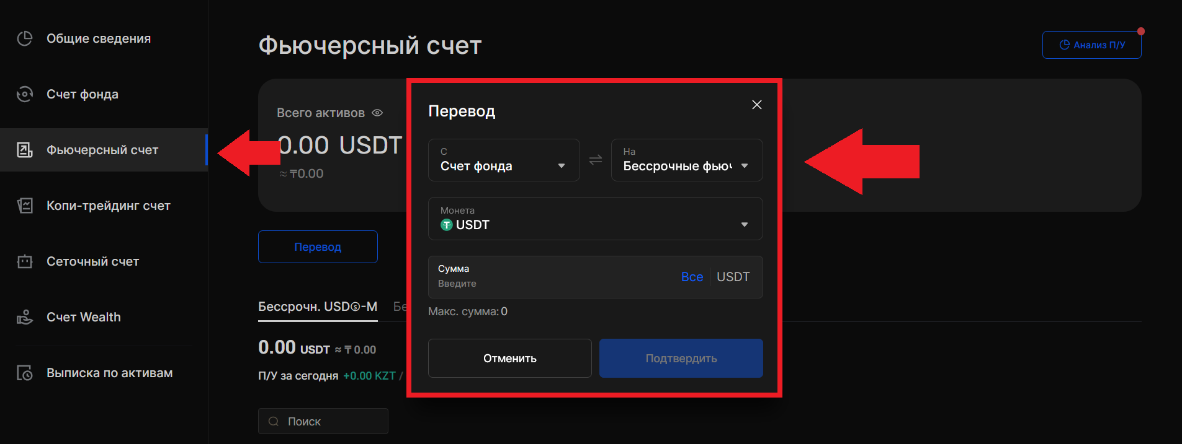Screen dimensions: 1182x444
Task: Open the destination account dropdown Бессрочные фьючерсы
Action: click(x=687, y=160)
